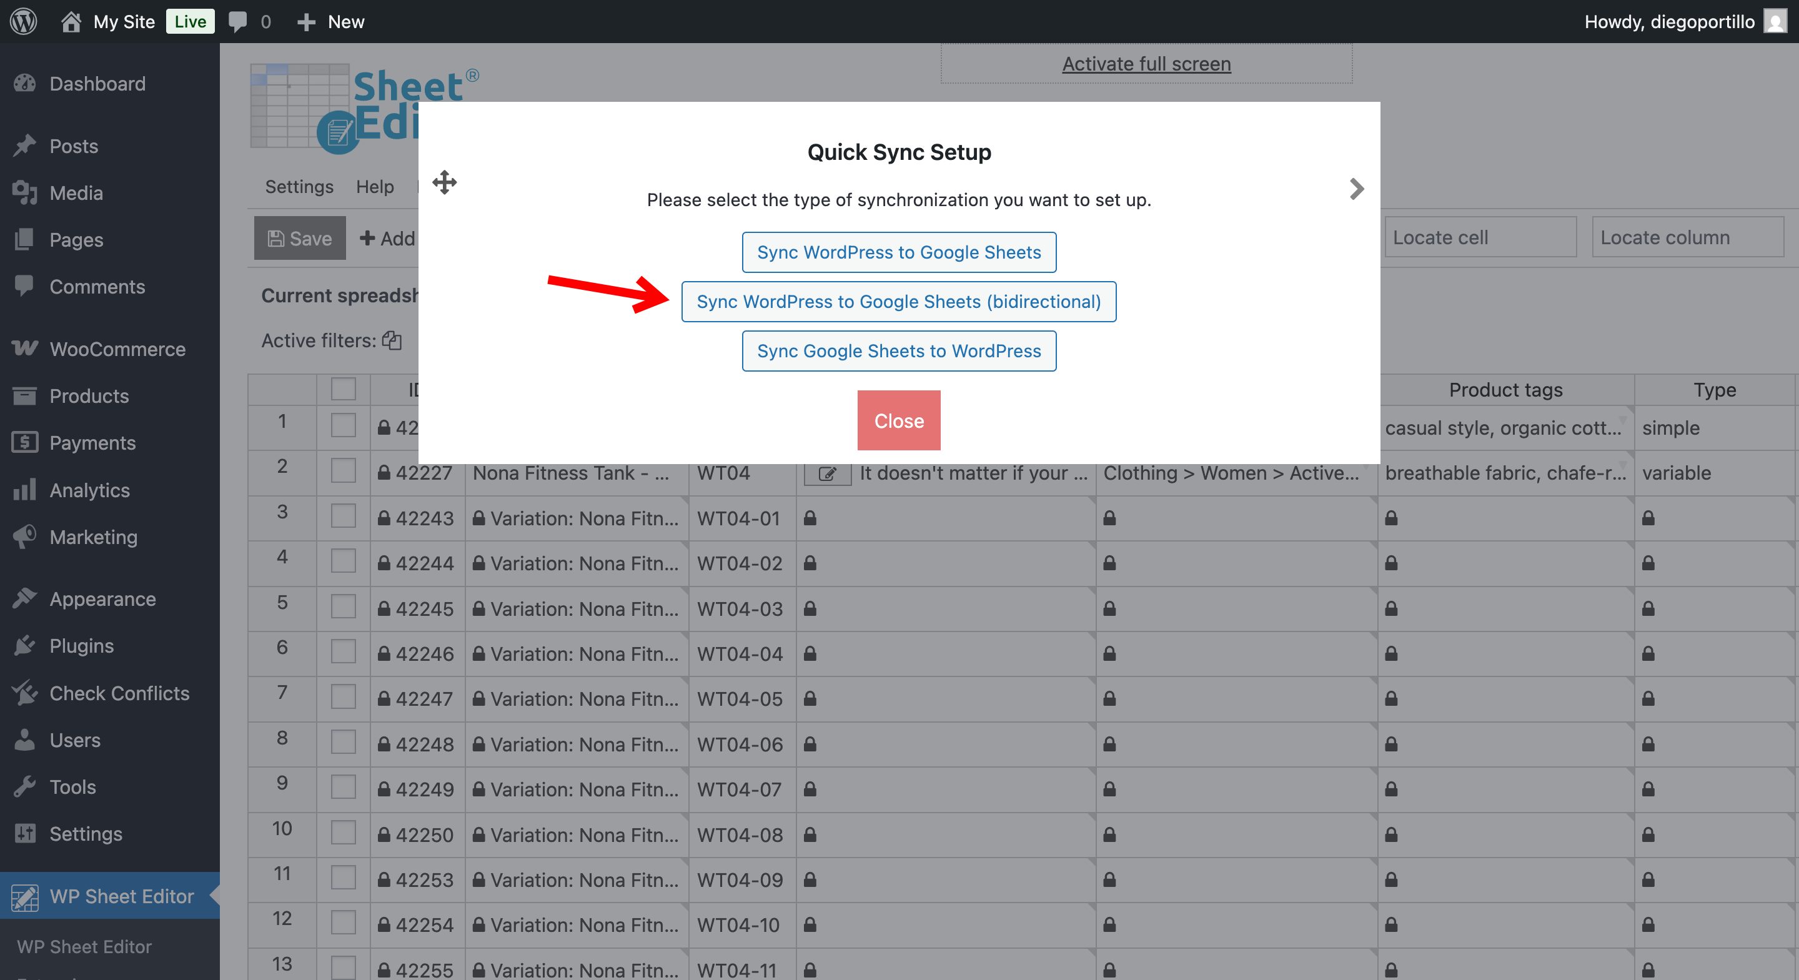Click the copy icon next to Active filters

(392, 340)
